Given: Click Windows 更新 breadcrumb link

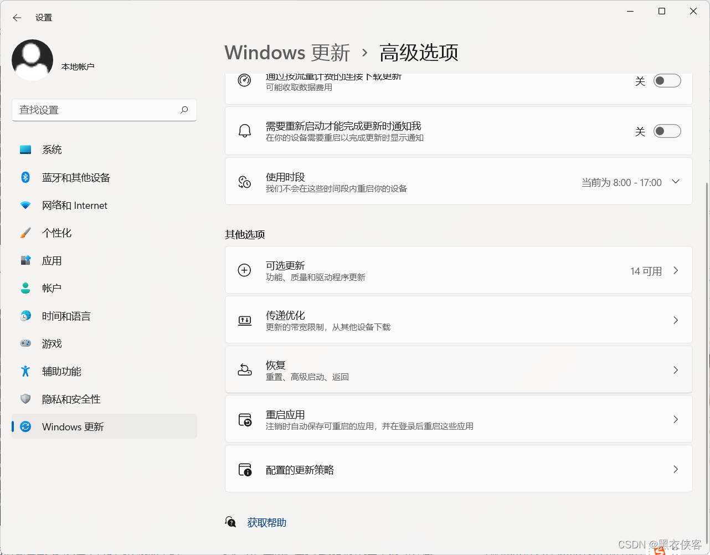Looking at the screenshot, I should pyautogui.click(x=287, y=53).
